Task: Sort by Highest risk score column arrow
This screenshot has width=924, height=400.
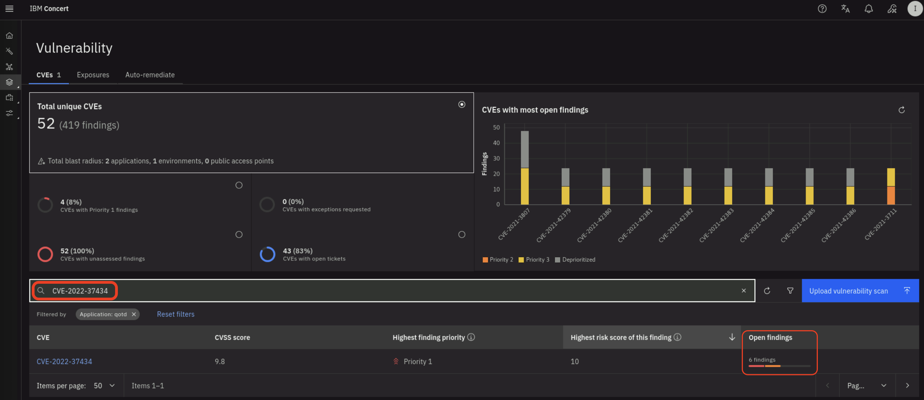Action: point(732,337)
